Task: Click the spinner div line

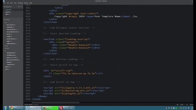Action: click(64, 42)
